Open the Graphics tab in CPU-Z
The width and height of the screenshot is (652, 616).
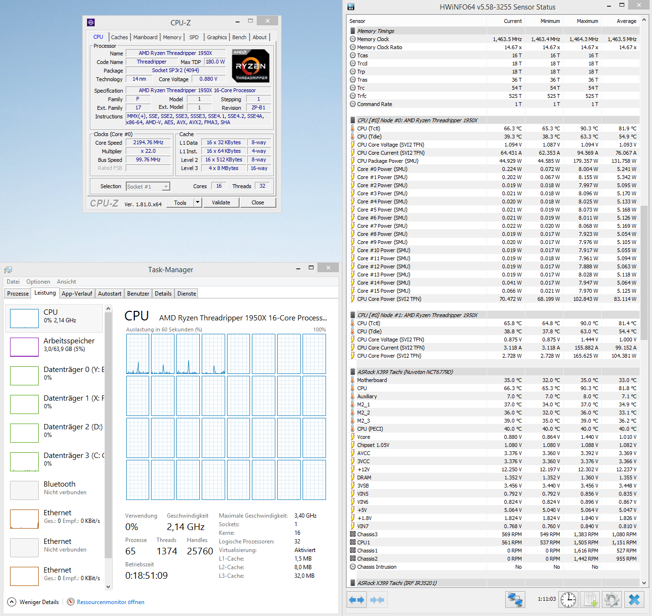[217, 37]
